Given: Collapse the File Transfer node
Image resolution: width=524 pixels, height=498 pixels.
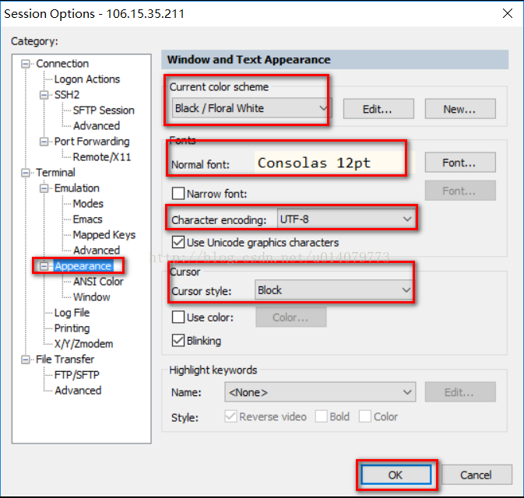Looking at the screenshot, I should pyautogui.click(x=26, y=359).
